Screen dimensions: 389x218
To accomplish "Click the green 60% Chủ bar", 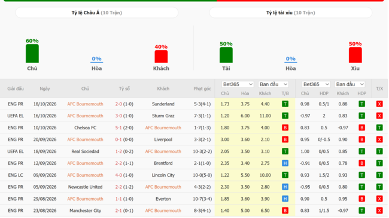I will pyautogui.click(x=32, y=54).
